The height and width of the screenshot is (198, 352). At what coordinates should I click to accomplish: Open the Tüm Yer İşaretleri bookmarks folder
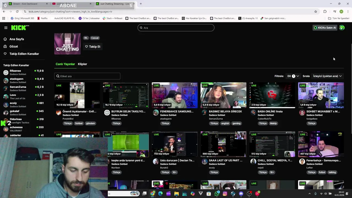tap(339, 18)
